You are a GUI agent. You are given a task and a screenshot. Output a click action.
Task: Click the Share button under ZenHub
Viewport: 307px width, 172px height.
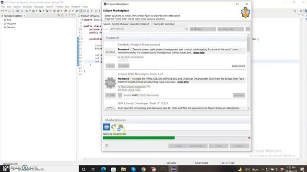(124, 66)
